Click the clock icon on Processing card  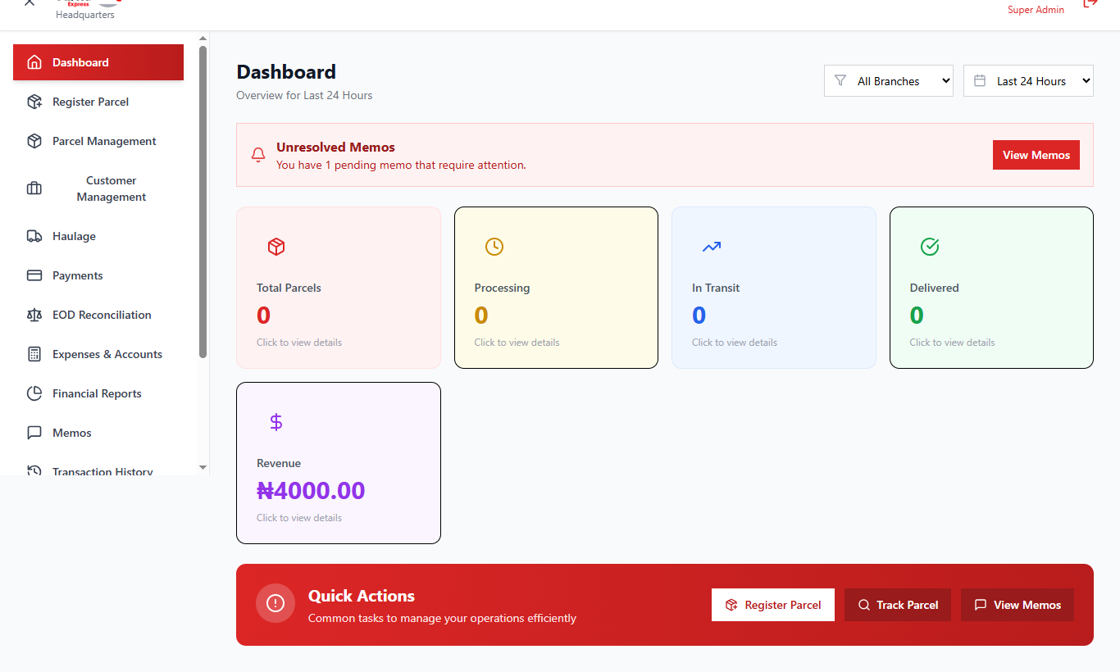pyautogui.click(x=494, y=247)
